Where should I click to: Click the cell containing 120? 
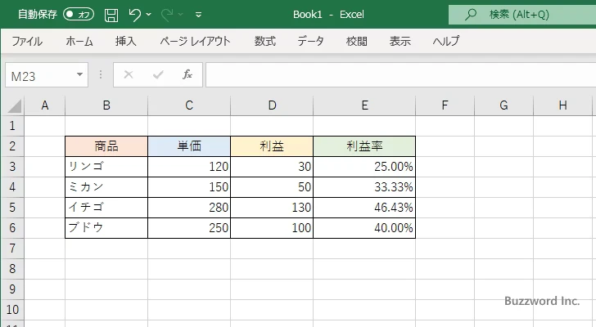coord(189,167)
